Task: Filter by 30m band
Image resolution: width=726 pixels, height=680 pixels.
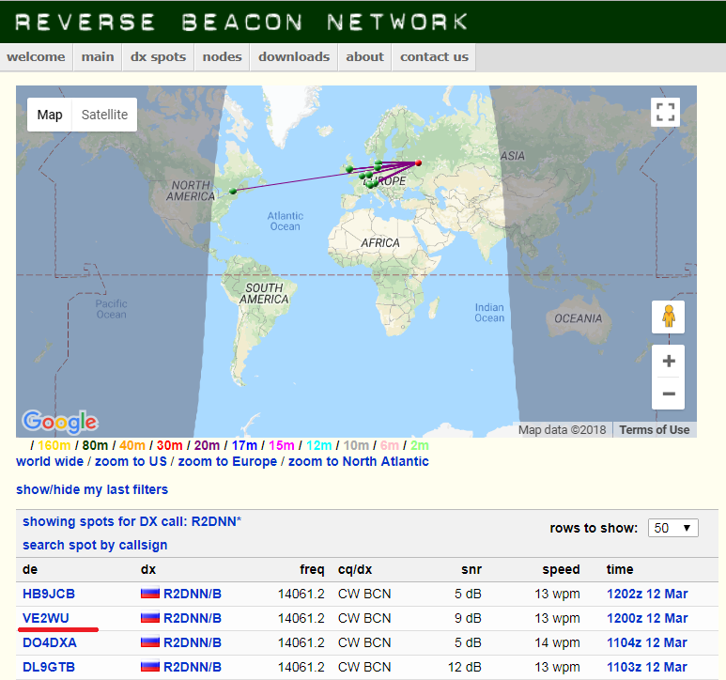Action: pos(169,445)
